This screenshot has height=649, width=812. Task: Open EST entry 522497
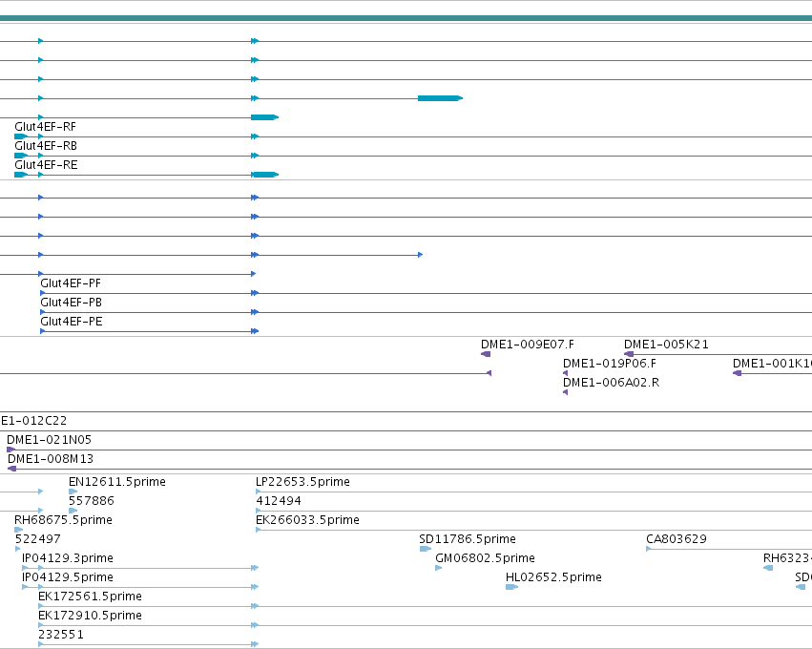pyautogui.click(x=38, y=539)
